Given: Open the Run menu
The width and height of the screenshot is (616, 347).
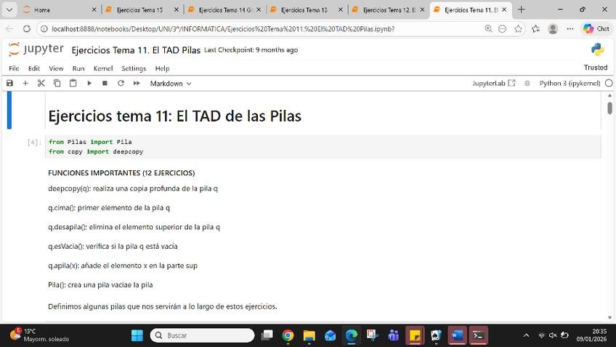Looking at the screenshot, I should tap(78, 68).
